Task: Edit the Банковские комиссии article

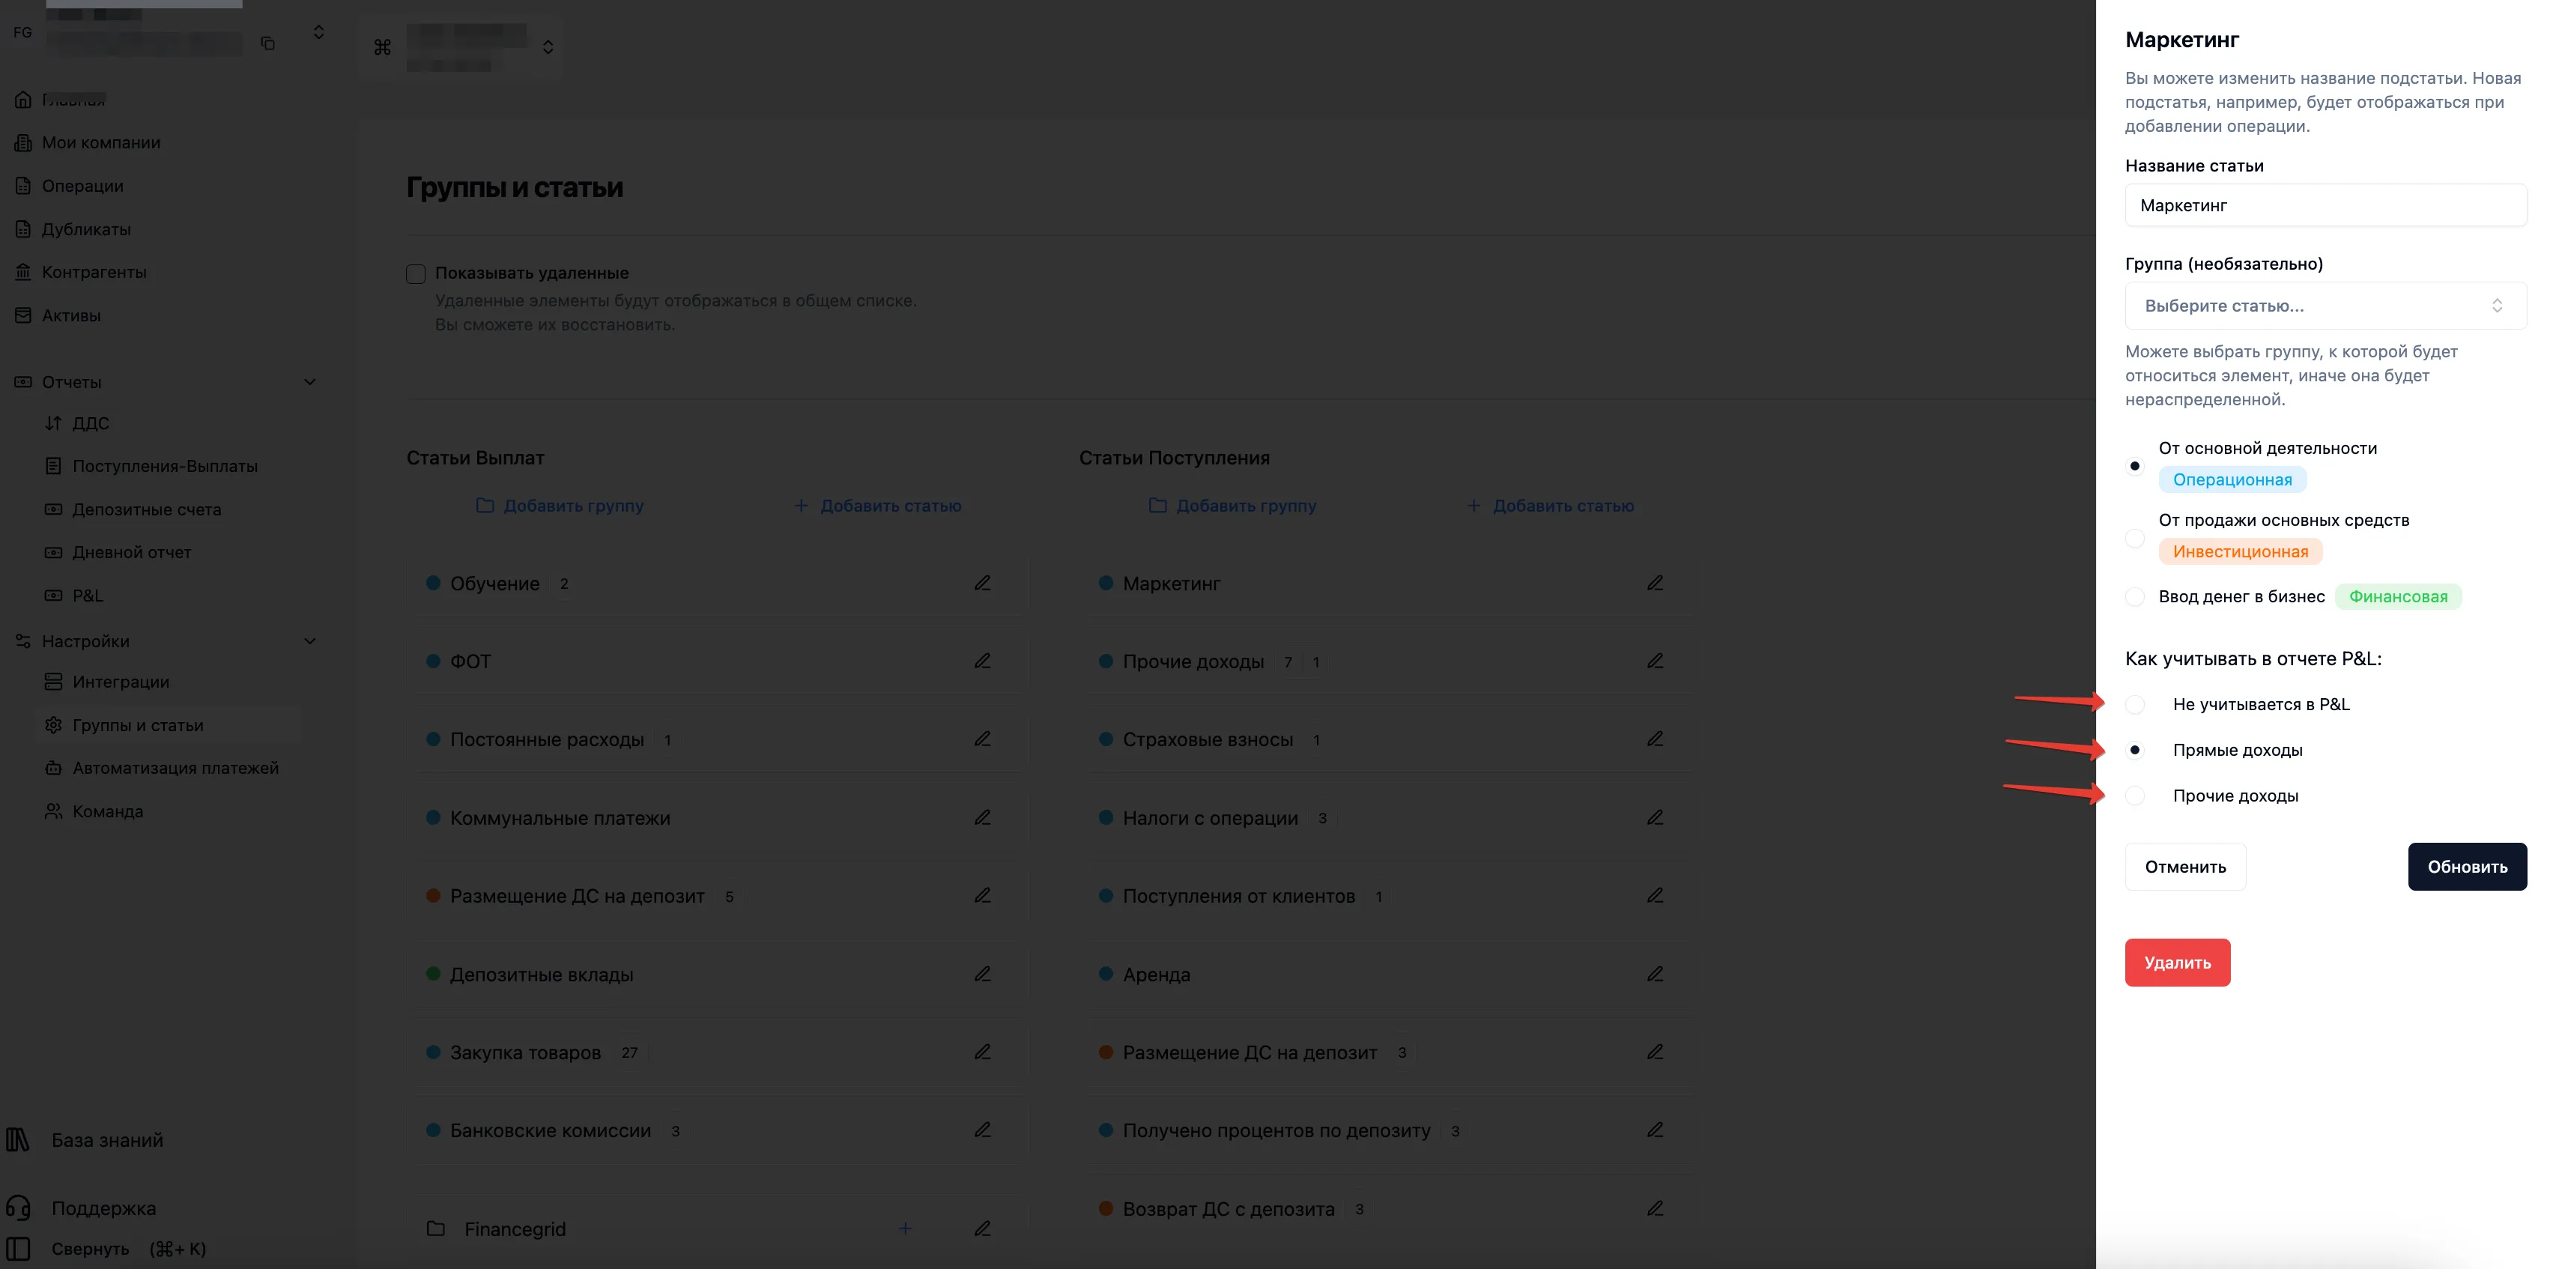Action: pos(982,1129)
